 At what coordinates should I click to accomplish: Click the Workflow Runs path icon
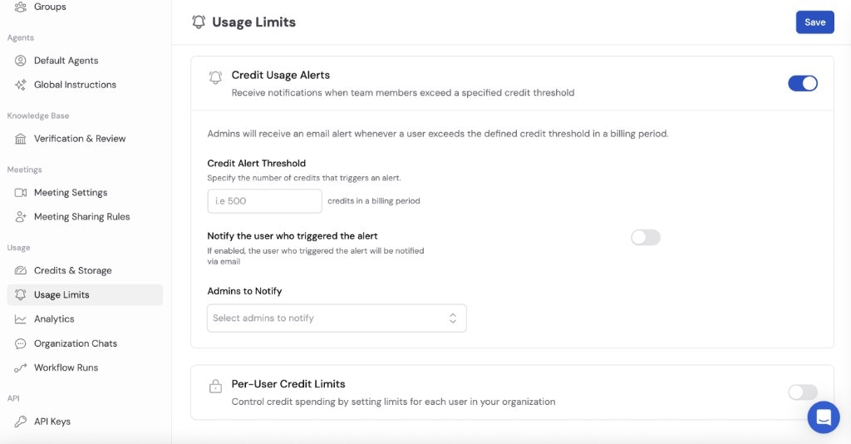pyautogui.click(x=20, y=368)
